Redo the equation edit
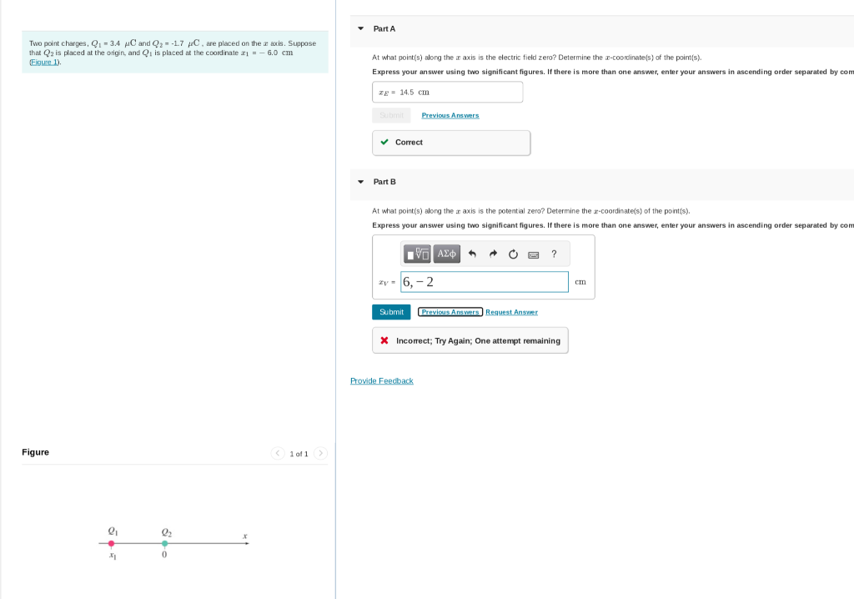The height and width of the screenshot is (599, 854). pos(493,254)
